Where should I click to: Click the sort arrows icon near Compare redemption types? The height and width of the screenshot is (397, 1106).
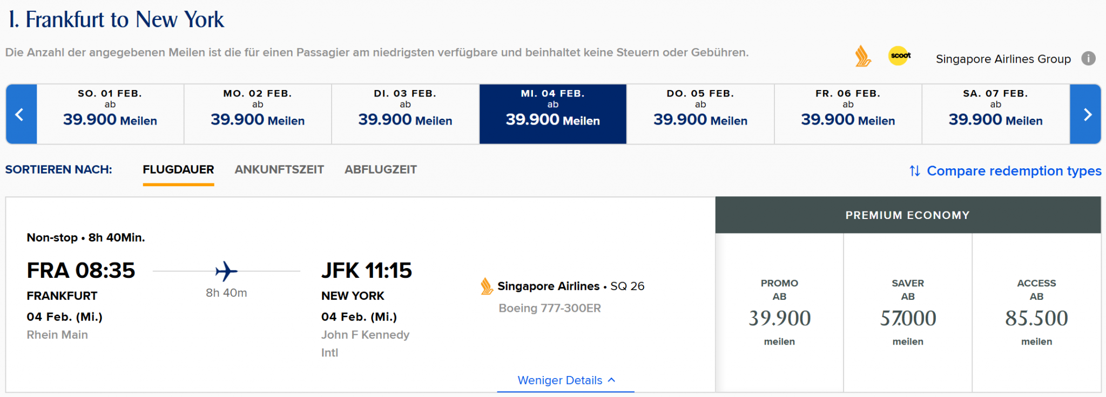(914, 171)
